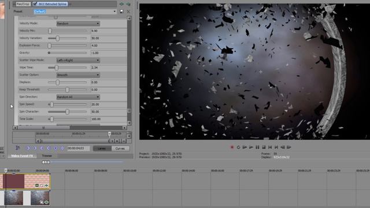Toggle the Sync Cursor icon
The width and height of the screenshot is (370, 208).
(x=17, y=148)
